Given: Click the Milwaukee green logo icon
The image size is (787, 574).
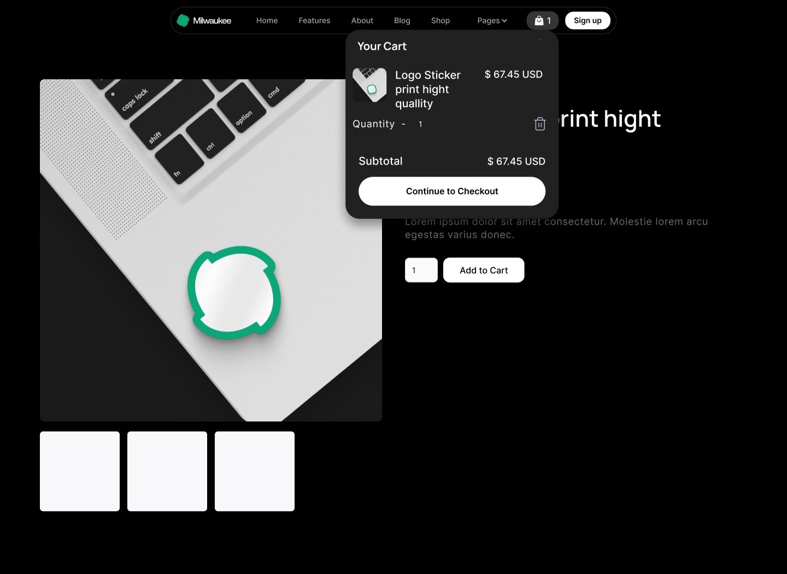Looking at the screenshot, I should point(183,20).
